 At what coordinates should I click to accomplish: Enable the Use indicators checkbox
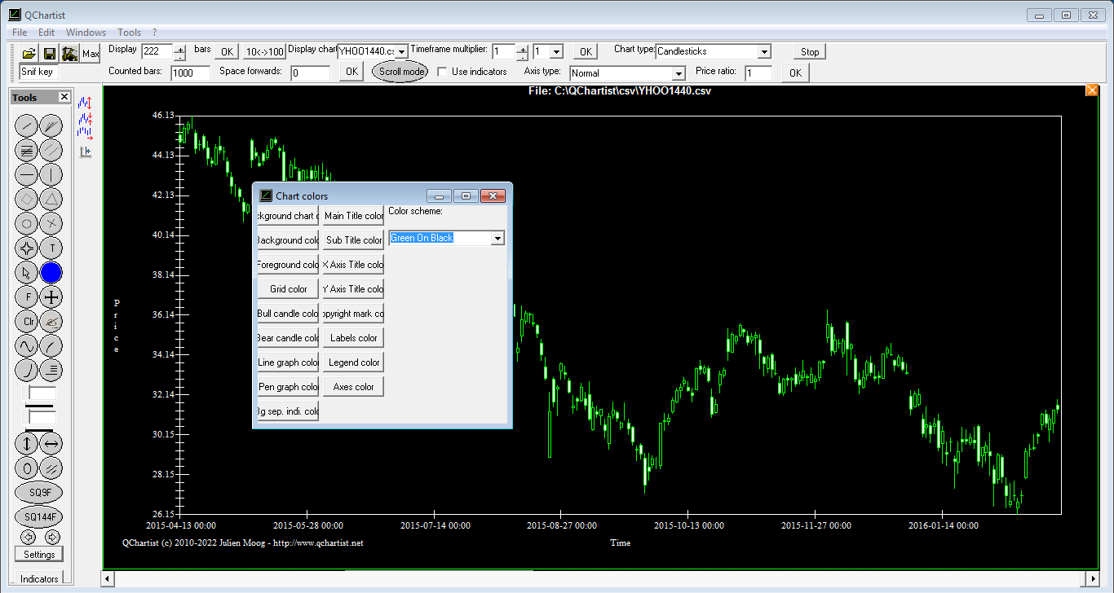point(442,72)
